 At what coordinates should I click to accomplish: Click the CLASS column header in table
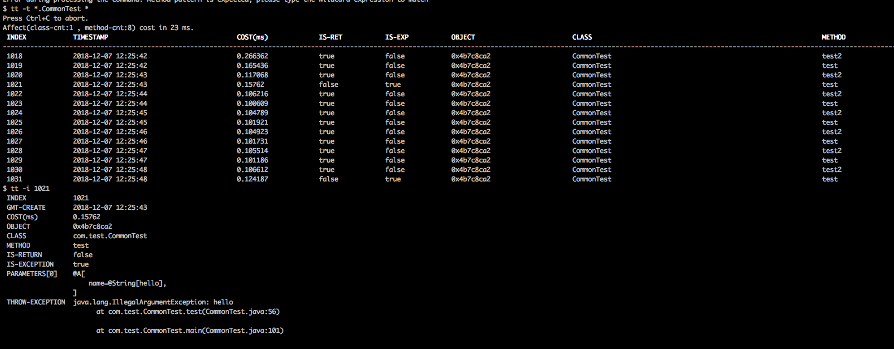click(582, 37)
